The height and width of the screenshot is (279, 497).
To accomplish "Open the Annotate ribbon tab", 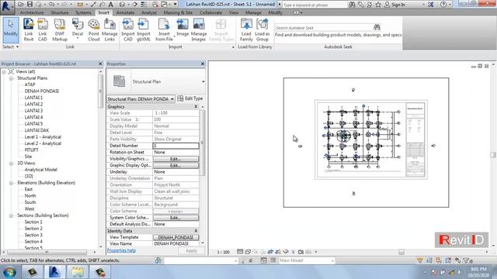I will click(125, 12).
